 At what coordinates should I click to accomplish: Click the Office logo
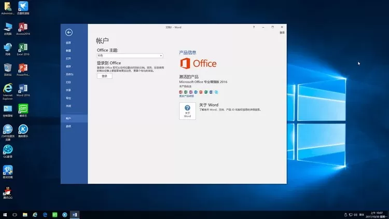[198, 63]
